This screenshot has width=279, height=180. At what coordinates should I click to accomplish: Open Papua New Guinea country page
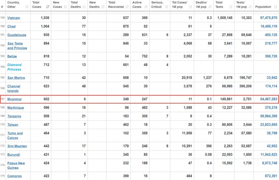(16, 165)
